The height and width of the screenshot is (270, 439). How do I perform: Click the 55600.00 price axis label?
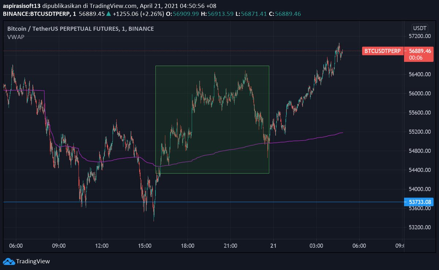click(x=420, y=113)
